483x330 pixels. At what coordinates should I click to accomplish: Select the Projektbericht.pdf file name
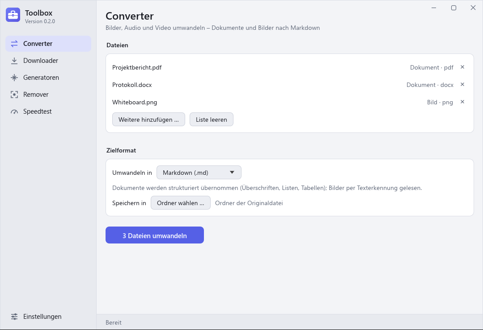tap(137, 67)
